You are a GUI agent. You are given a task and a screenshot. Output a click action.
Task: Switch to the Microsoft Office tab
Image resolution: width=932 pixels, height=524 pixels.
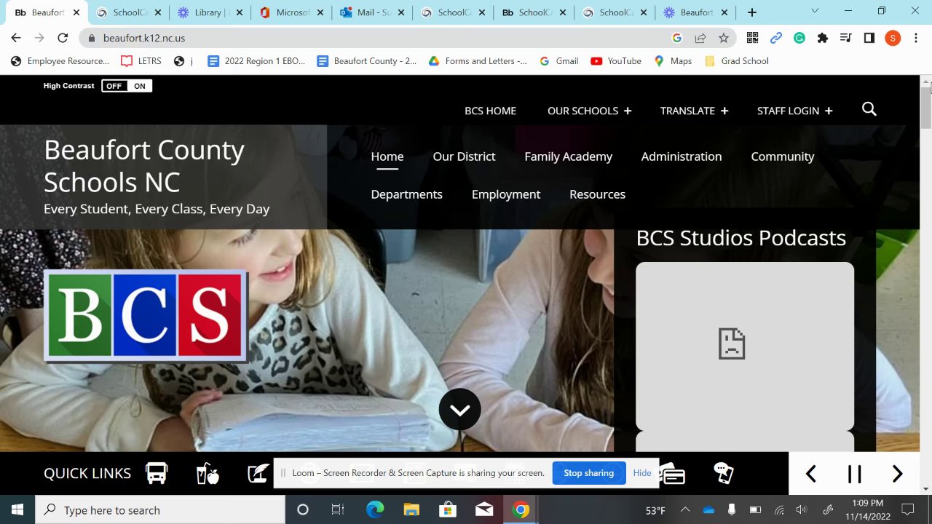click(291, 12)
